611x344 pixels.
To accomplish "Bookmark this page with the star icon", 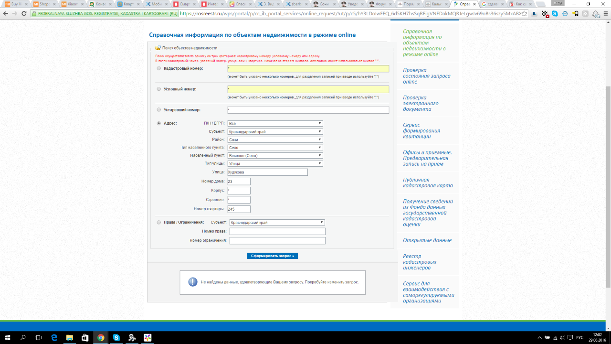I will pos(525,13).
